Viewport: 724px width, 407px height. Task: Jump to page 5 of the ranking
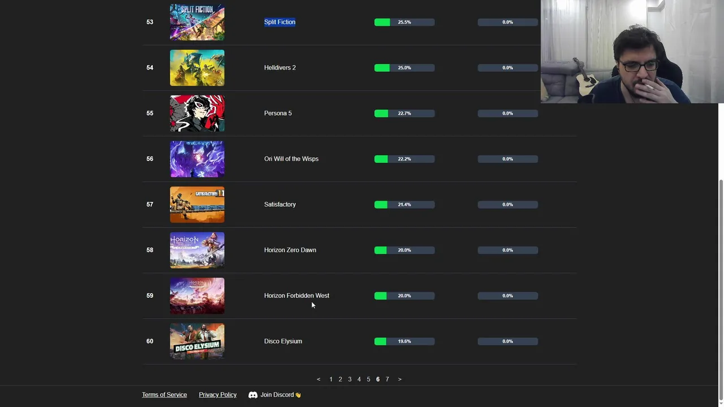click(368, 379)
